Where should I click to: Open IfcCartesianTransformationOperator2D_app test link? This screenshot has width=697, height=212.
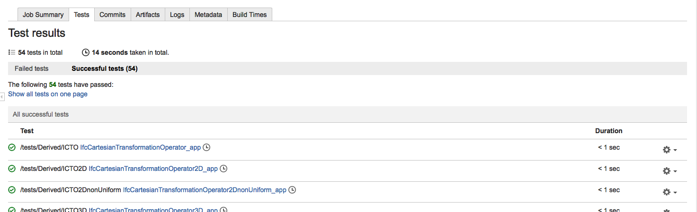153,169
